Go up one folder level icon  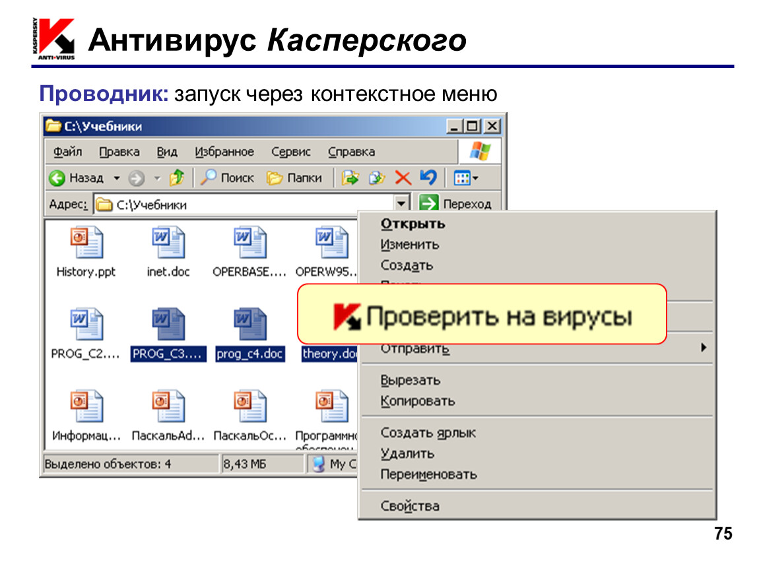(x=177, y=177)
